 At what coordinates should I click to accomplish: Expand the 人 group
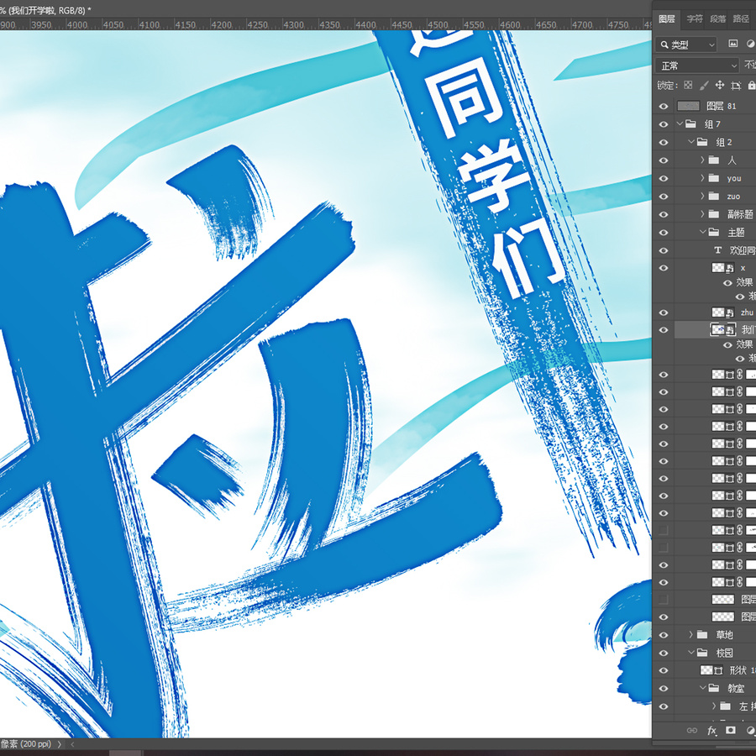[703, 160]
